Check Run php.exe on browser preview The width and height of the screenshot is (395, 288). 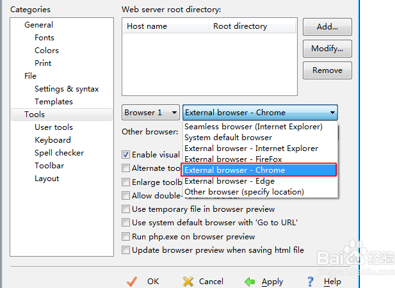coord(126,237)
